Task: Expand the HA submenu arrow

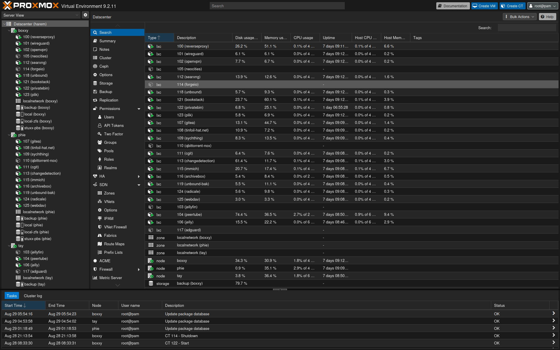Action: pos(139,176)
